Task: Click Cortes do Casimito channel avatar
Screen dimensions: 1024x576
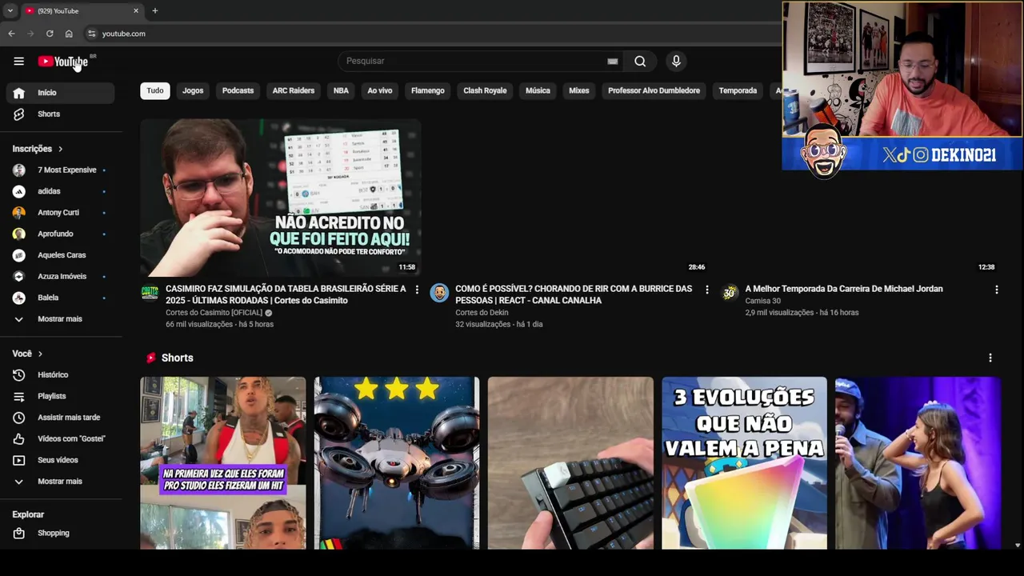Action: 150,293
